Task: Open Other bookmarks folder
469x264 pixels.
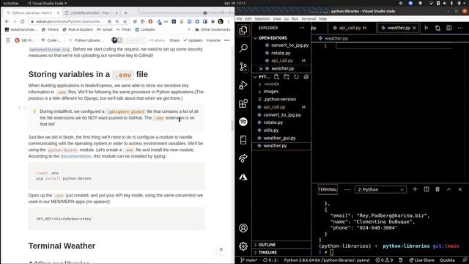Action: 213,29
